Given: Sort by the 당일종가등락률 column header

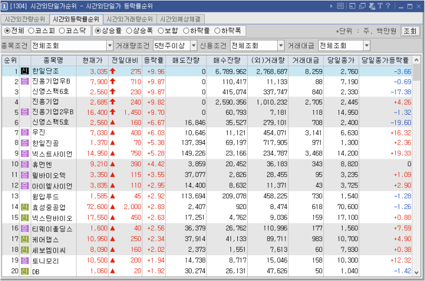Looking at the screenshot, I should click(385, 61).
